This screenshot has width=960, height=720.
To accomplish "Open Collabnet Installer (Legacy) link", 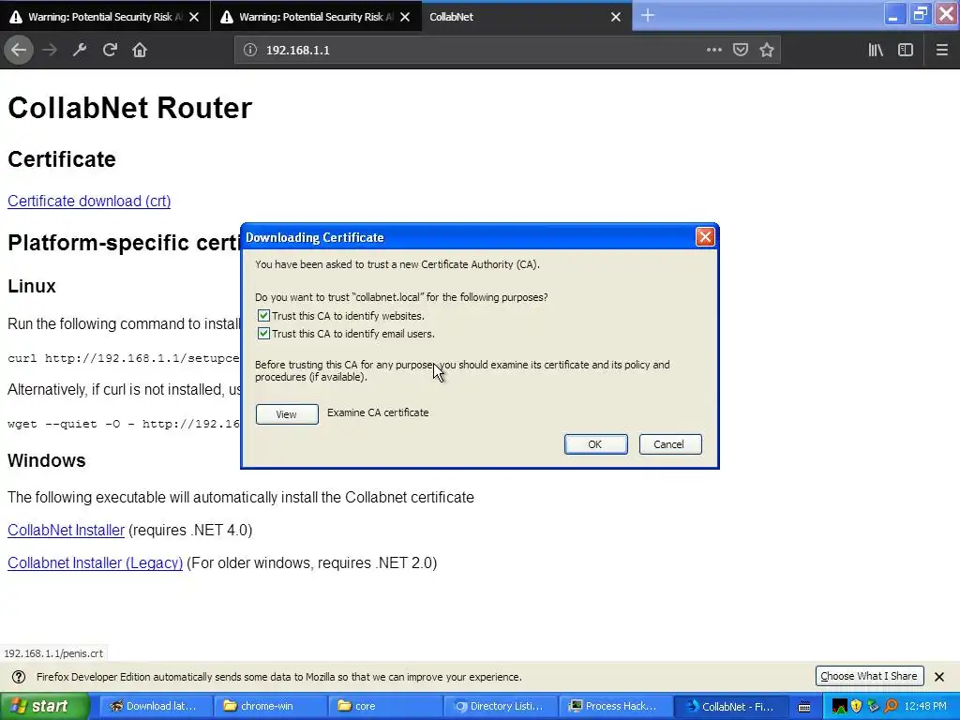I will [95, 562].
